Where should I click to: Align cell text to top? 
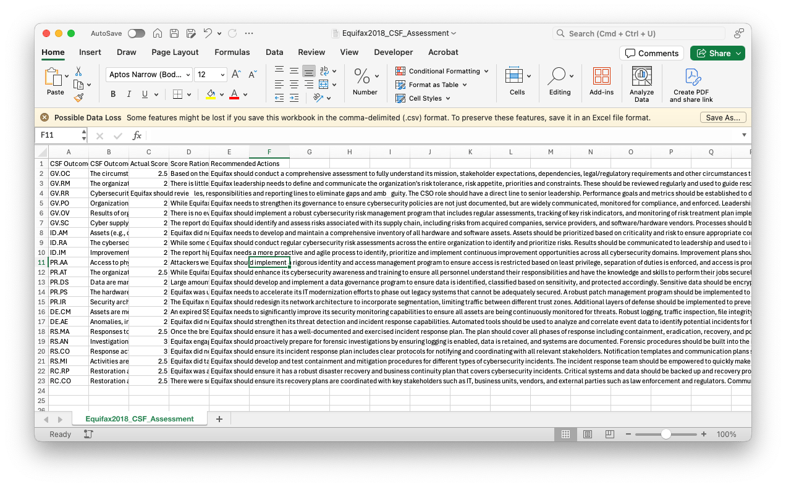tap(279, 71)
